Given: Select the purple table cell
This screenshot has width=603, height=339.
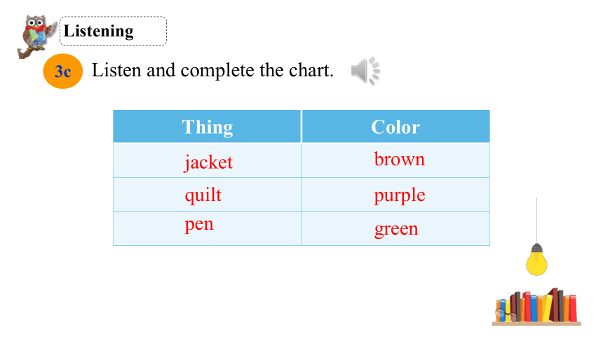Looking at the screenshot, I should [x=395, y=195].
